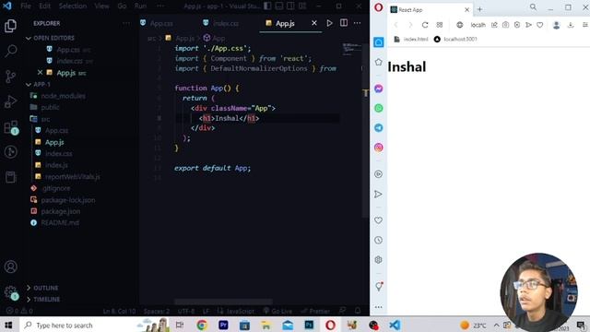Open the Manage gear in VS Code

[10, 292]
